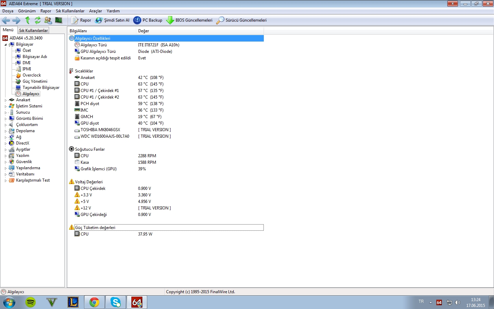The height and width of the screenshot is (309, 494).
Task: Open the Dosya menu
Action: point(8,11)
